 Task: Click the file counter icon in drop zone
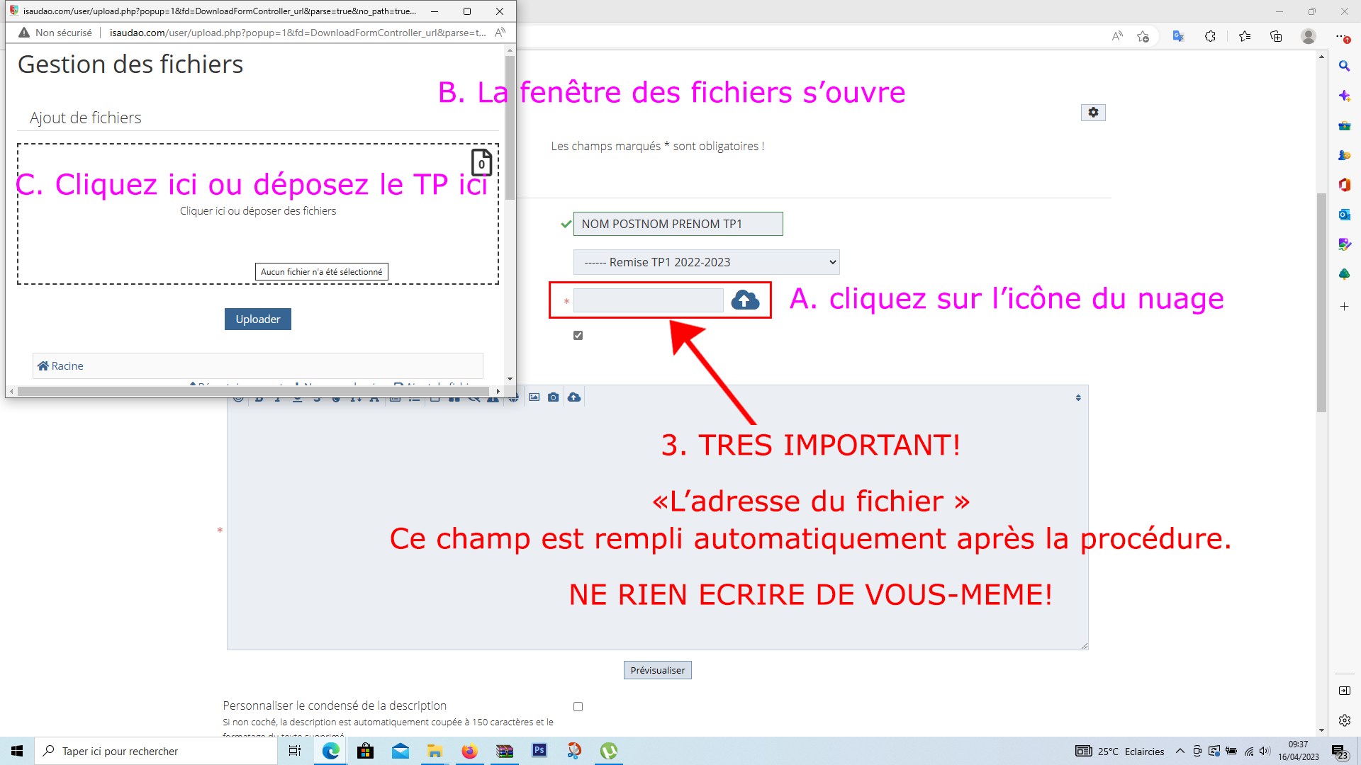click(481, 162)
